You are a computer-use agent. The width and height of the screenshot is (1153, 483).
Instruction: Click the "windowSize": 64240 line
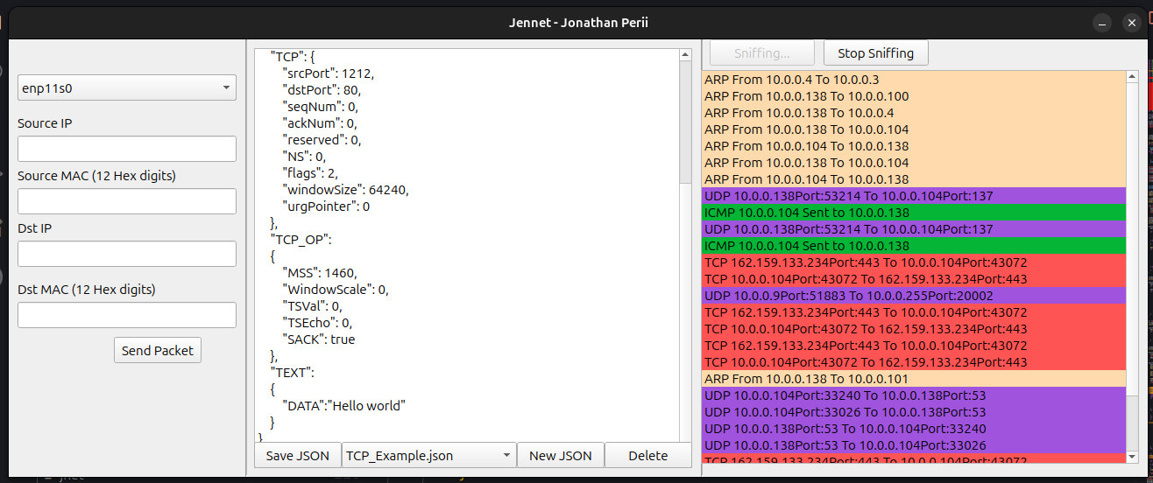pyautogui.click(x=345, y=189)
